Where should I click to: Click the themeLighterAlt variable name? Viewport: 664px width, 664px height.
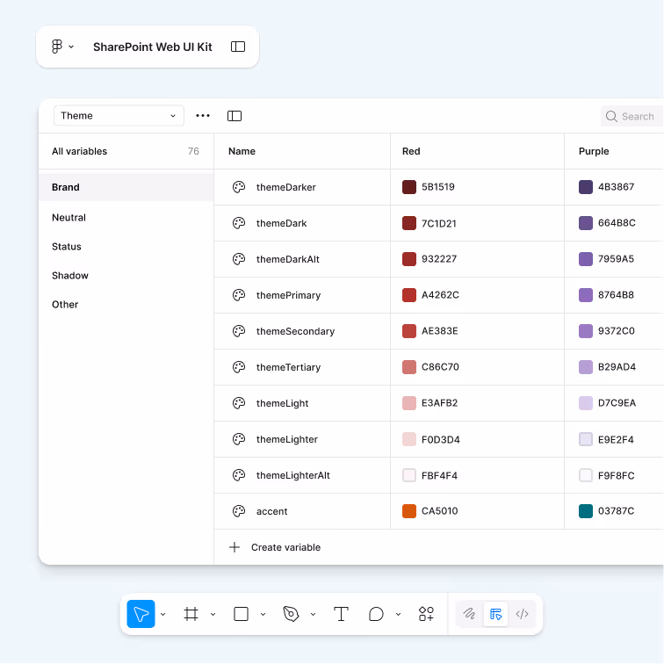(293, 475)
